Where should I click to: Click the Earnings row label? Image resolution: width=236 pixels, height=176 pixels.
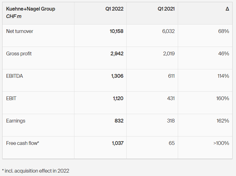point(16,121)
